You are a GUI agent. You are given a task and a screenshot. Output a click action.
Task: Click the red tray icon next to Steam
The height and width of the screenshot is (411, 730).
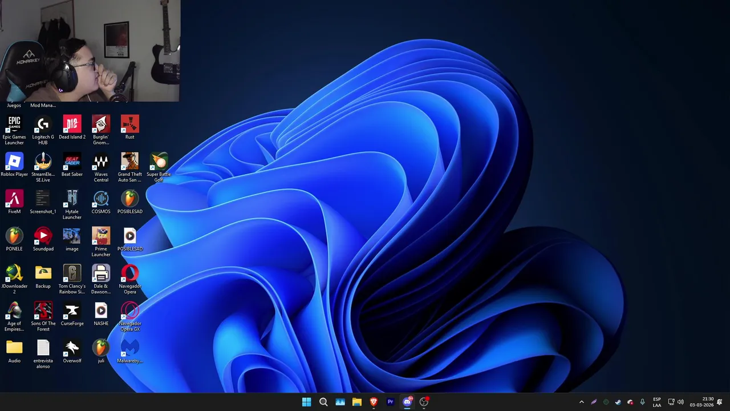click(630, 402)
